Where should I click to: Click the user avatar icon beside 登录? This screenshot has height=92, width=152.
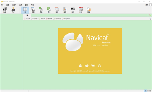(150, 5)
